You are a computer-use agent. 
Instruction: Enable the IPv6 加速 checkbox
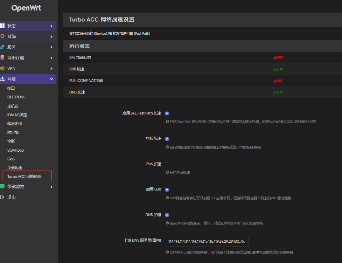pos(167,164)
